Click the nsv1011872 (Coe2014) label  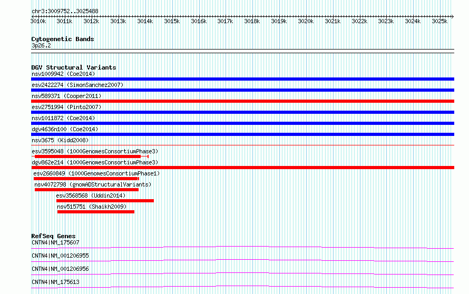coord(63,118)
